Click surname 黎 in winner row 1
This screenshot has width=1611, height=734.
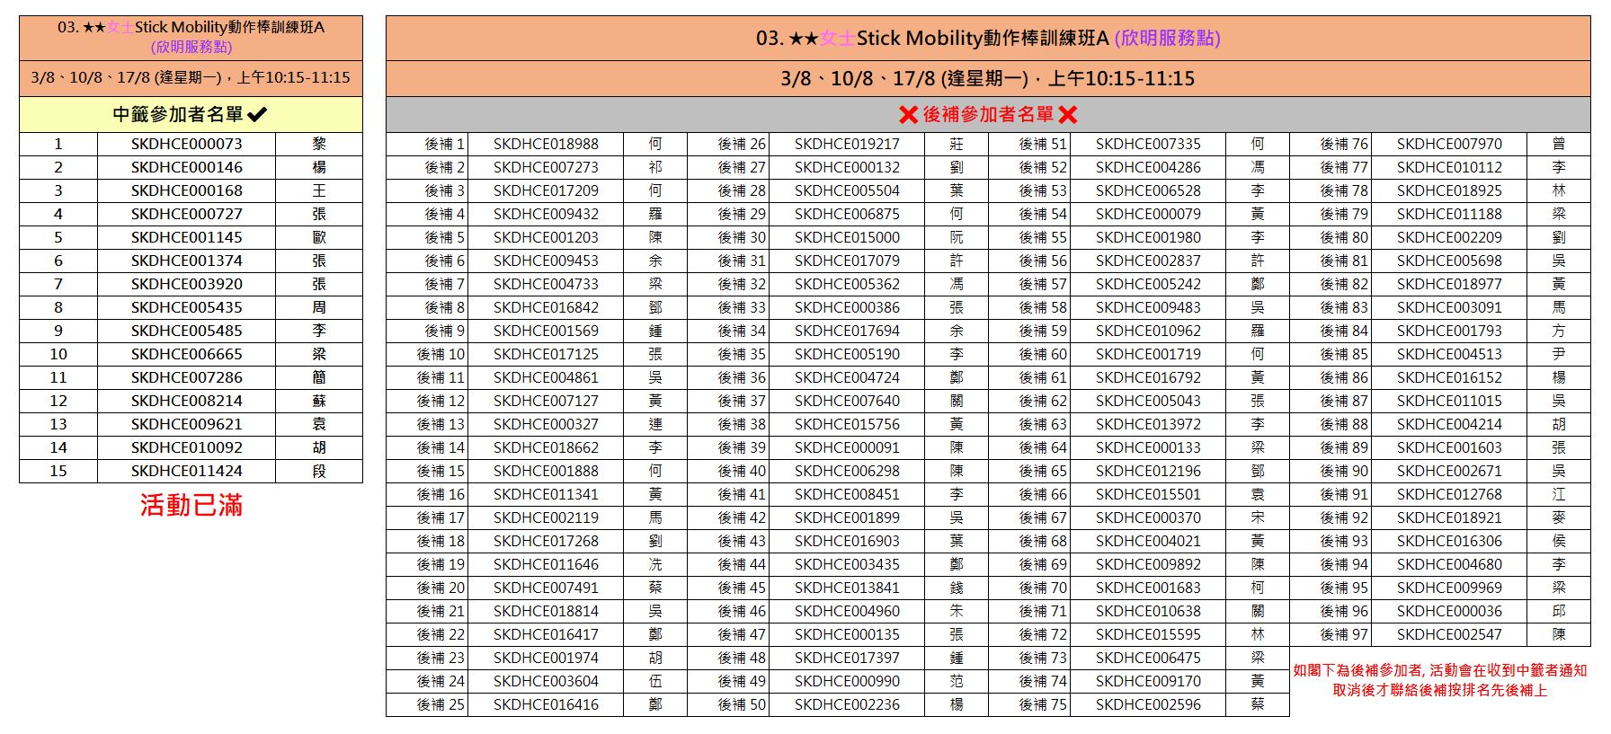[319, 144]
